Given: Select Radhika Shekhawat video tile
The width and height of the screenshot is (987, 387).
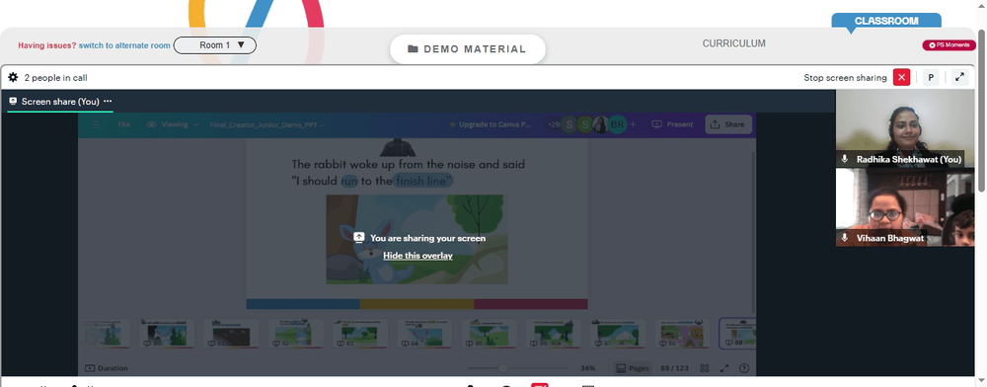Looking at the screenshot, I should click(904, 127).
